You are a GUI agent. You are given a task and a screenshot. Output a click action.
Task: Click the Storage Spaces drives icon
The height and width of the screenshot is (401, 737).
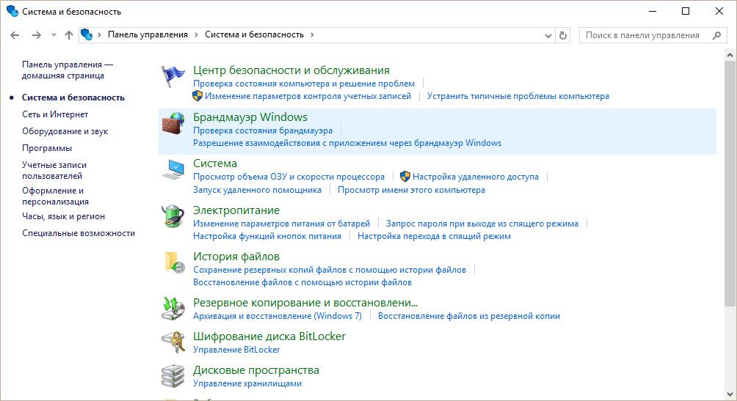click(173, 376)
